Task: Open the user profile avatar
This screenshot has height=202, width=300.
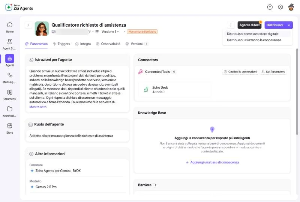Action: click(x=291, y=7)
